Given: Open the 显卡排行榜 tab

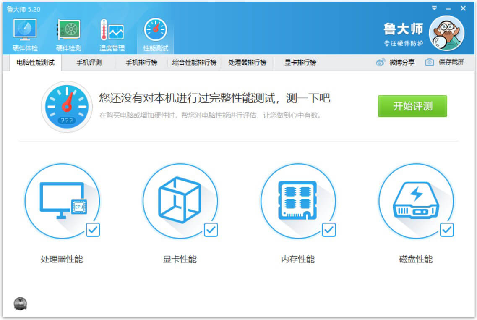Looking at the screenshot, I should click(x=300, y=63).
